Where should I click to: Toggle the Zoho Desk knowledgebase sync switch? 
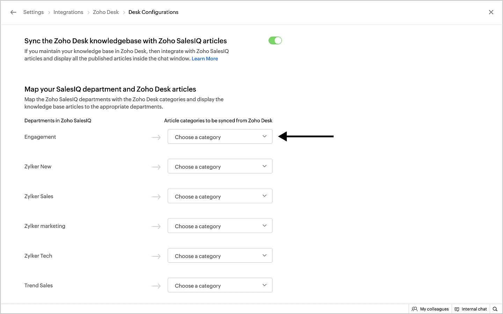275,41
